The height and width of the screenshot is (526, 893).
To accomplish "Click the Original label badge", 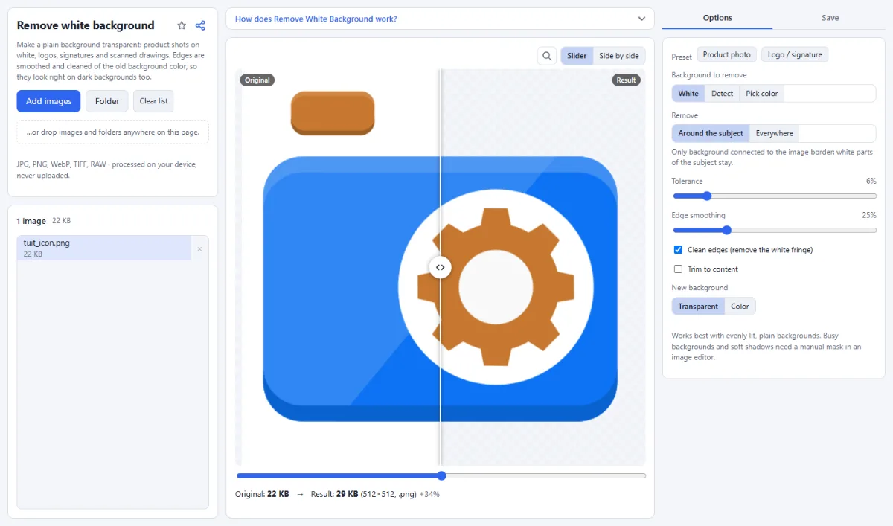I will pos(257,80).
